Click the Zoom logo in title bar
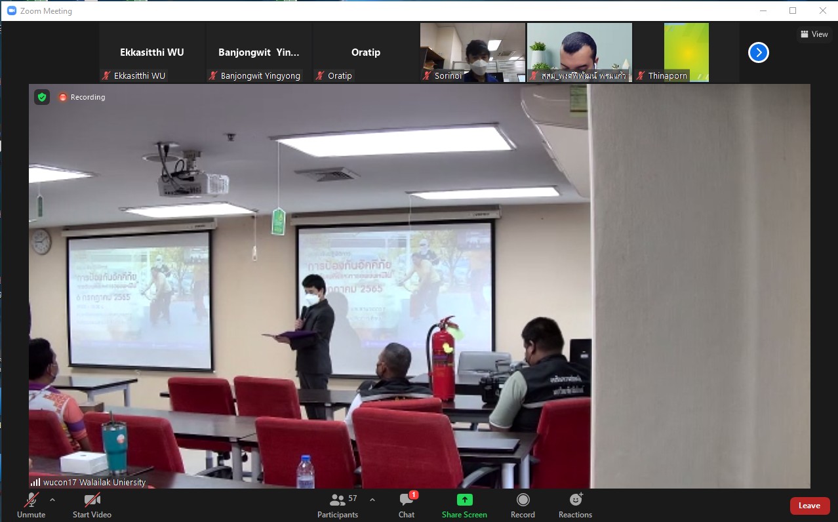Screen dimensions: 838x522 coord(11,10)
